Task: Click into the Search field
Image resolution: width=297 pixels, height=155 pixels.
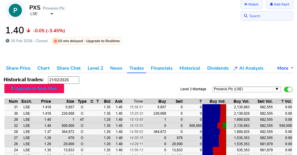Action: (267, 16)
